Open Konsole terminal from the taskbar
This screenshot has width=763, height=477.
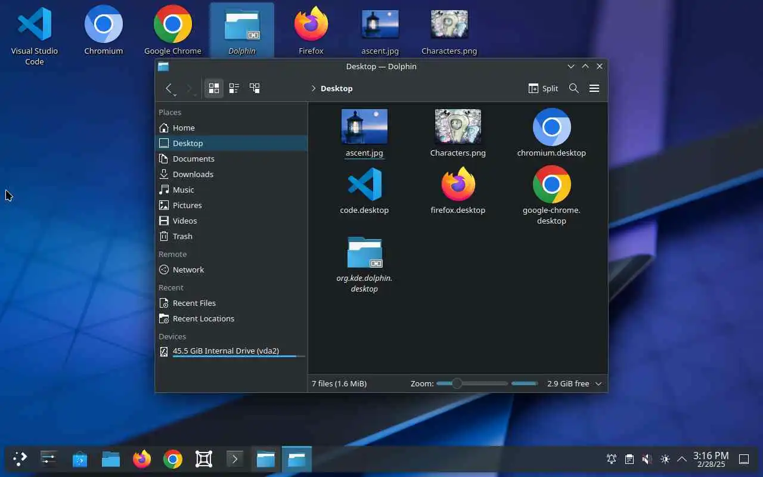click(235, 459)
